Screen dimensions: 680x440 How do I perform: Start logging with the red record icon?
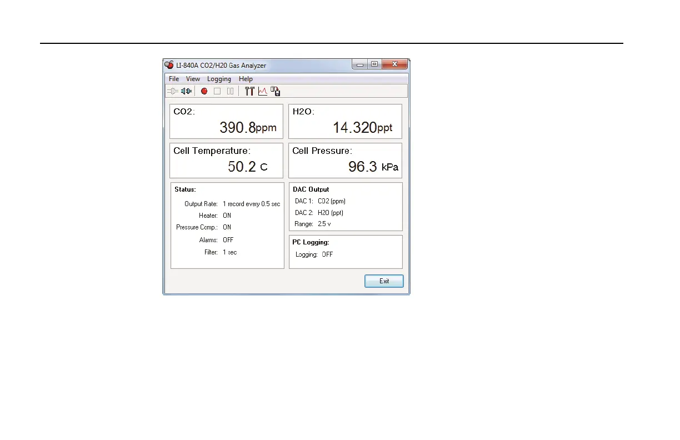pos(204,91)
